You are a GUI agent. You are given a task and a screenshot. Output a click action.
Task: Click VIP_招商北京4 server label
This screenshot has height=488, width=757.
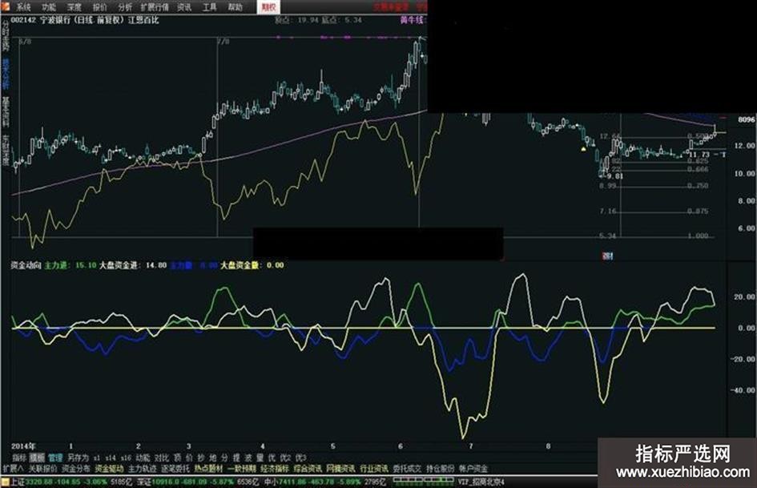click(x=481, y=482)
